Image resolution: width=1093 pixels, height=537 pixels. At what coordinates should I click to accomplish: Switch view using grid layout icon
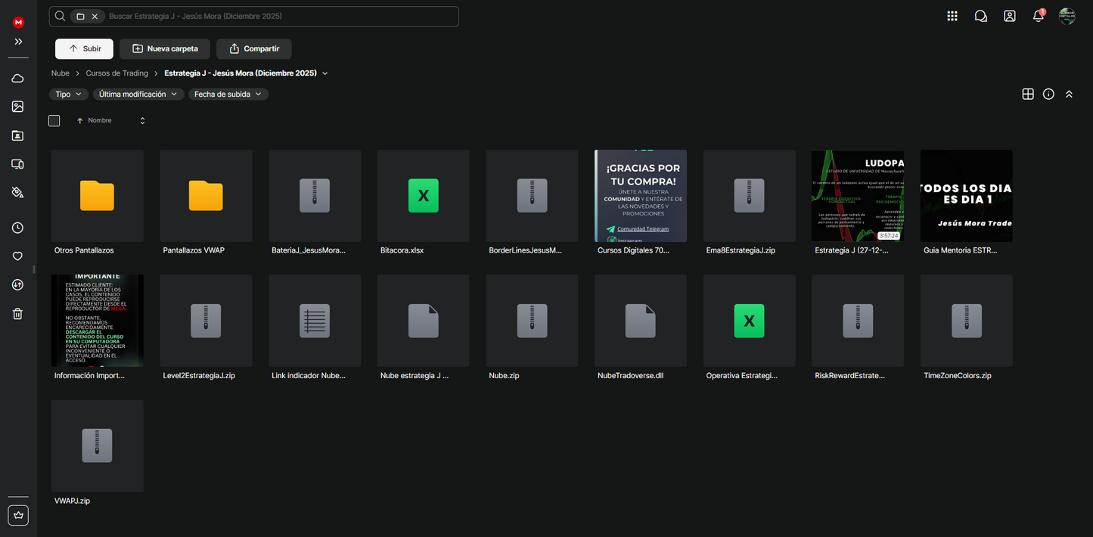[1028, 95]
